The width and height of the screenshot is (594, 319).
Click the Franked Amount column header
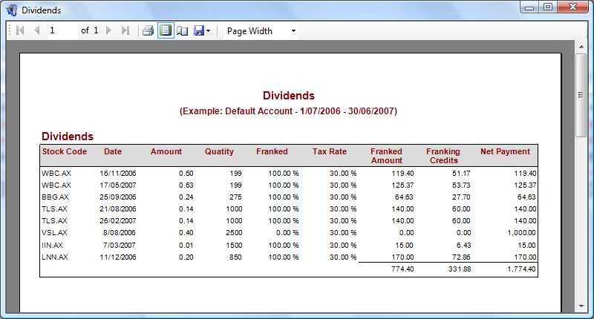click(386, 156)
